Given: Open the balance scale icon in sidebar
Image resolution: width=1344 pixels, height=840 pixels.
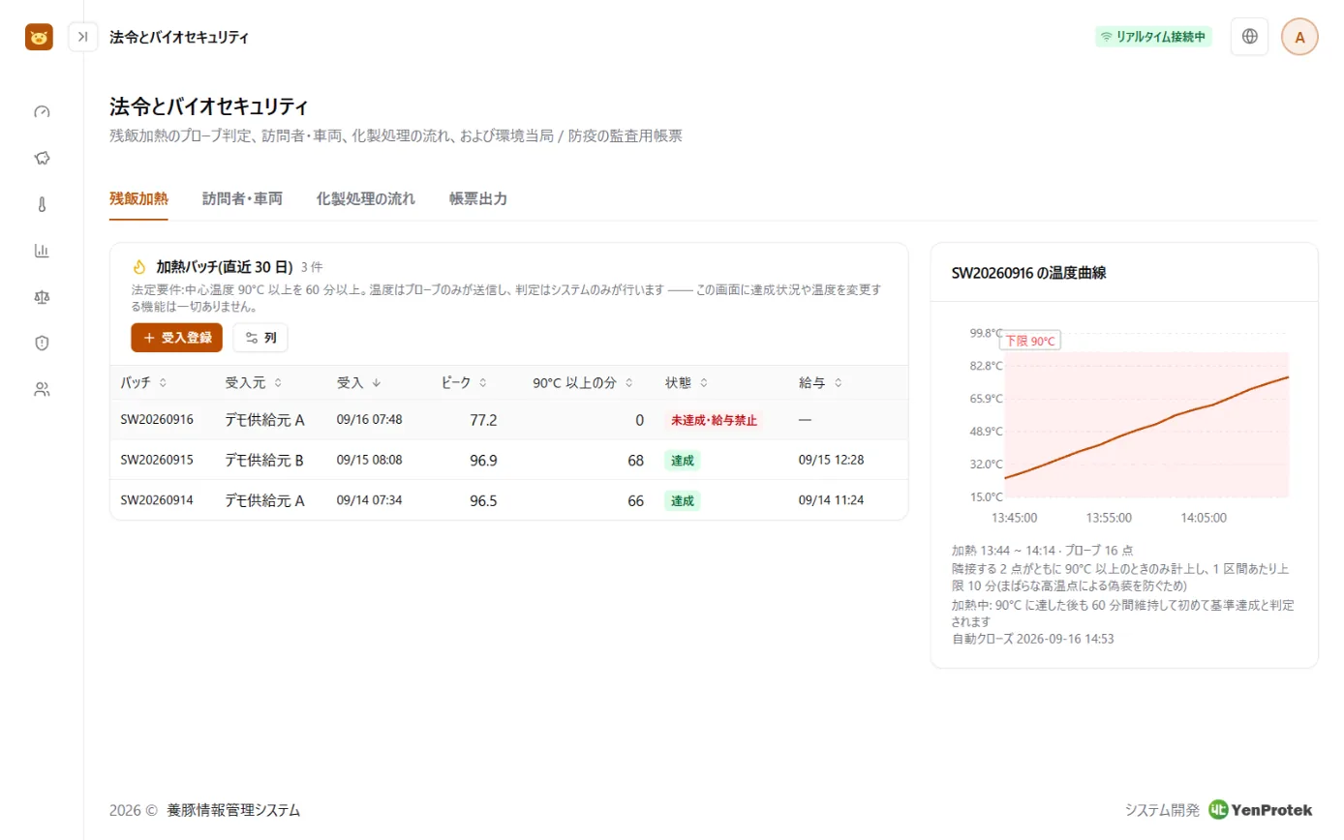Looking at the screenshot, I should 42,297.
